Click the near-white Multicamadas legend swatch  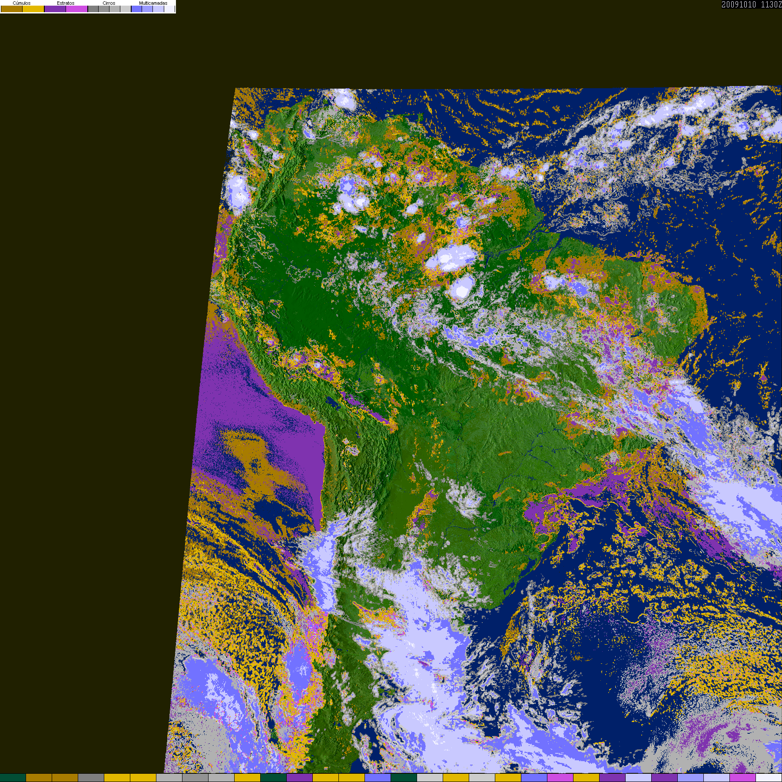pos(169,9)
